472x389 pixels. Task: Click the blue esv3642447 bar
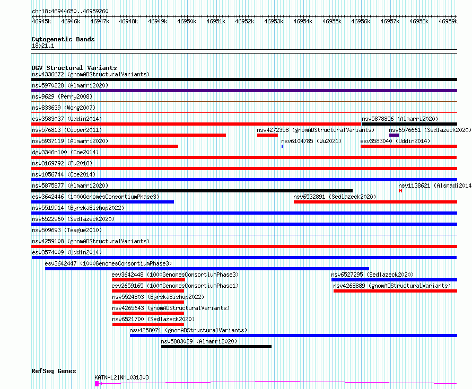[x=207, y=269]
